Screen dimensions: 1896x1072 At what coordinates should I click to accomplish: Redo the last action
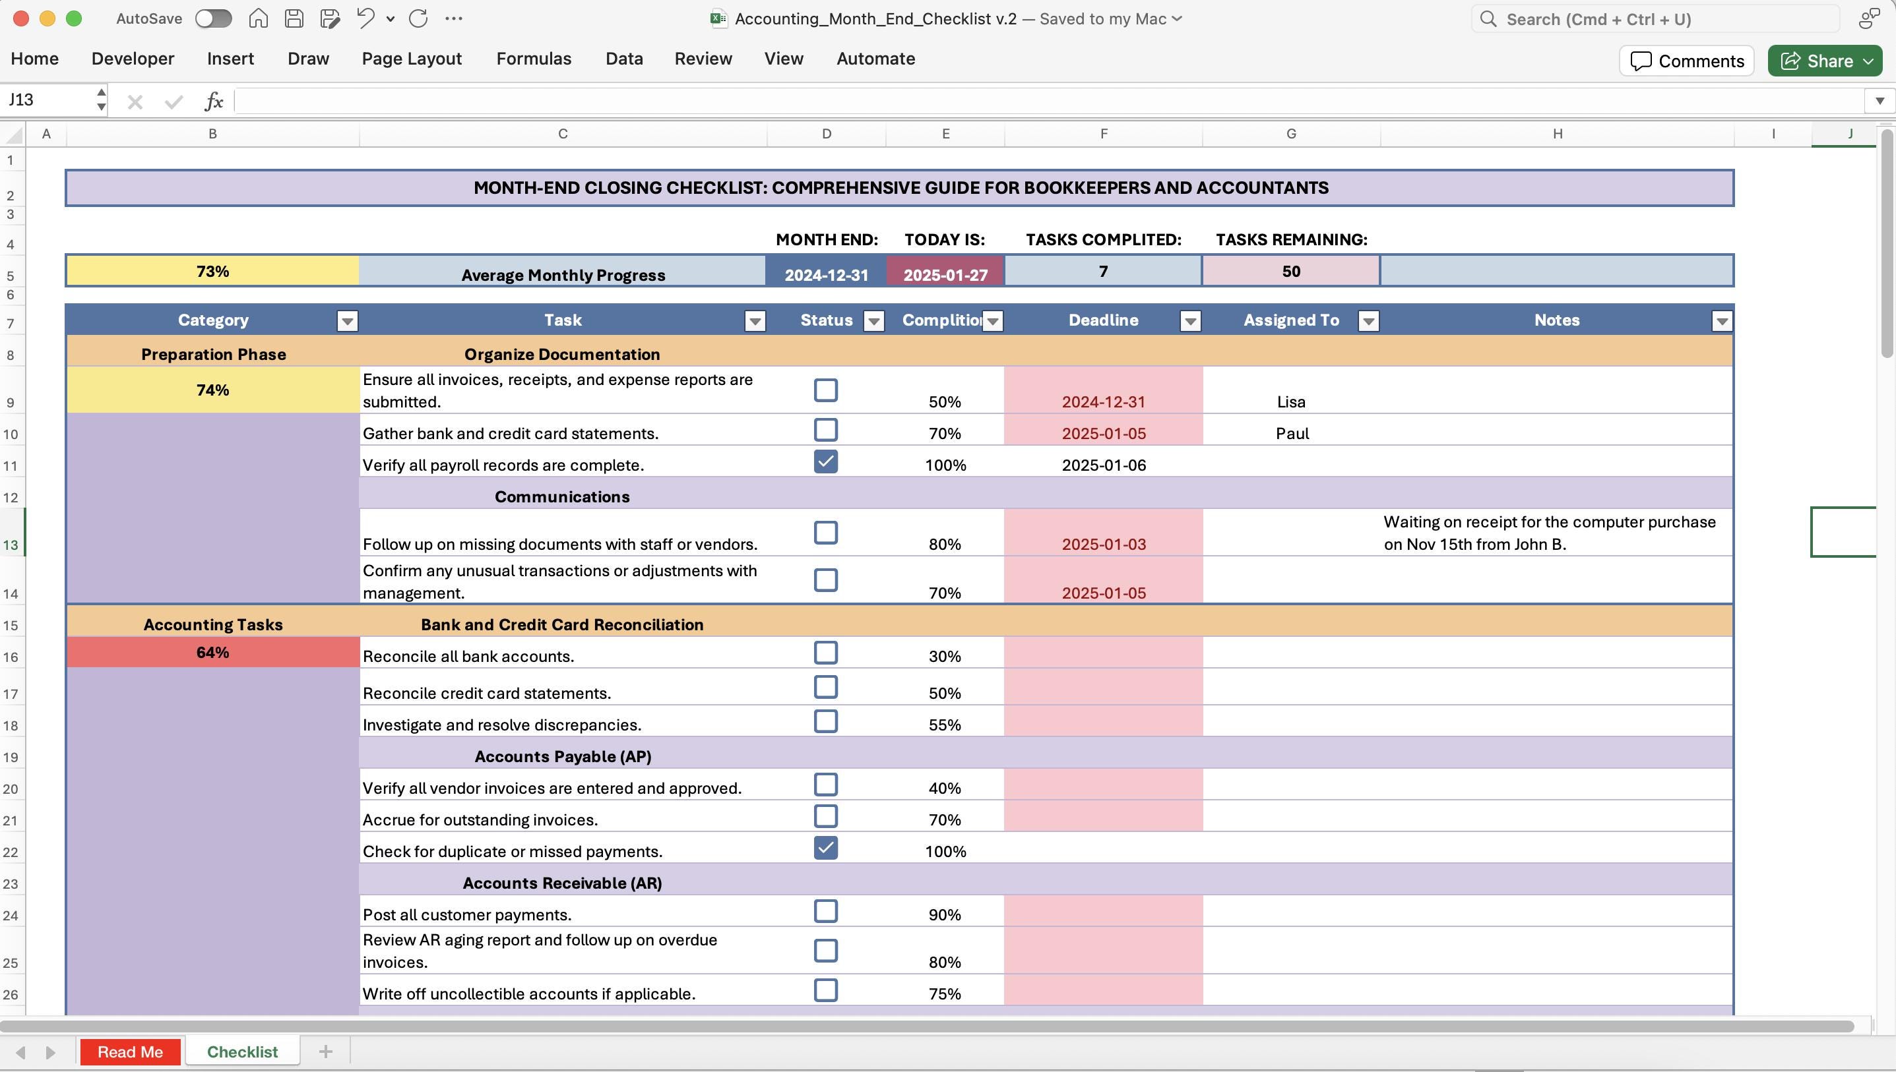coord(418,18)
